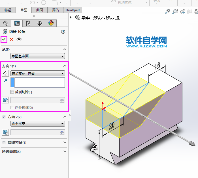Viewport: 198px width, 178px height.
Task: Click the 20 dimension in the model
Action: [x=112, y=125]
